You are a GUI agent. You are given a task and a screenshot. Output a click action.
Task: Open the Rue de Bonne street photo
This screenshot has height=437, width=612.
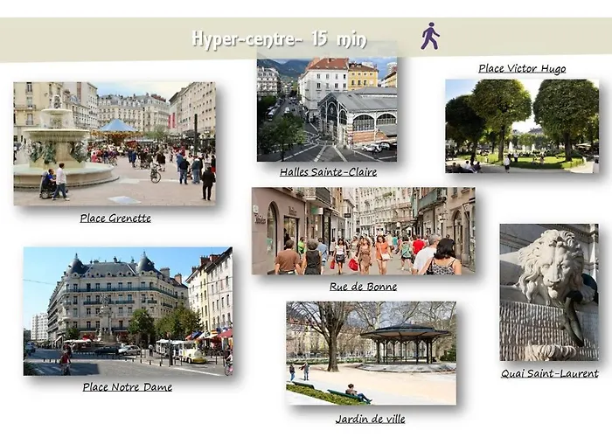click(x=363, y=231)
